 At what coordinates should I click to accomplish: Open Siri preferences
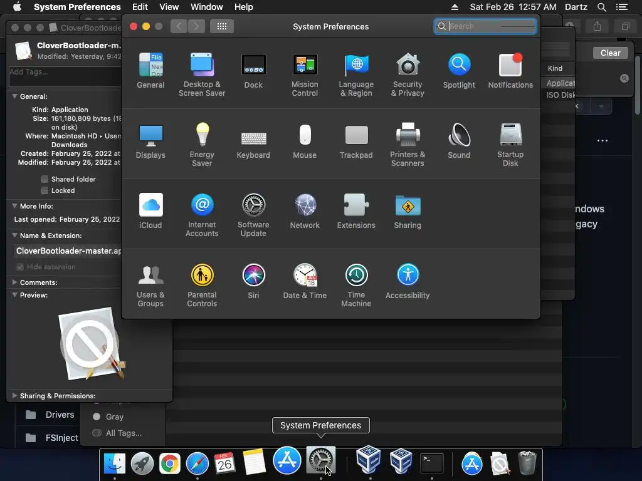coord(253,281)
